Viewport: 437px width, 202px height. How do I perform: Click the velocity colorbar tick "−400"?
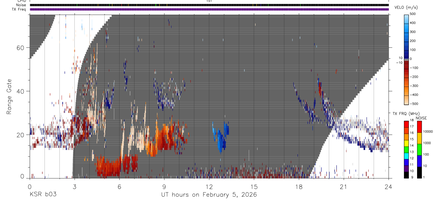click(414, 95)
